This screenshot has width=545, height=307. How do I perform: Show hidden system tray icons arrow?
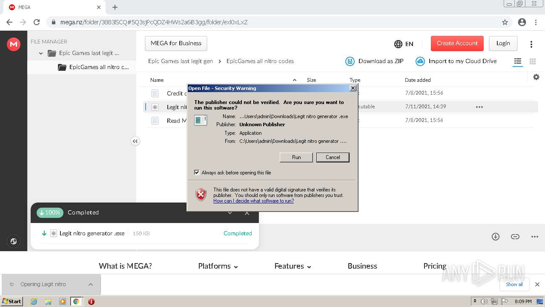pos(475,301)
